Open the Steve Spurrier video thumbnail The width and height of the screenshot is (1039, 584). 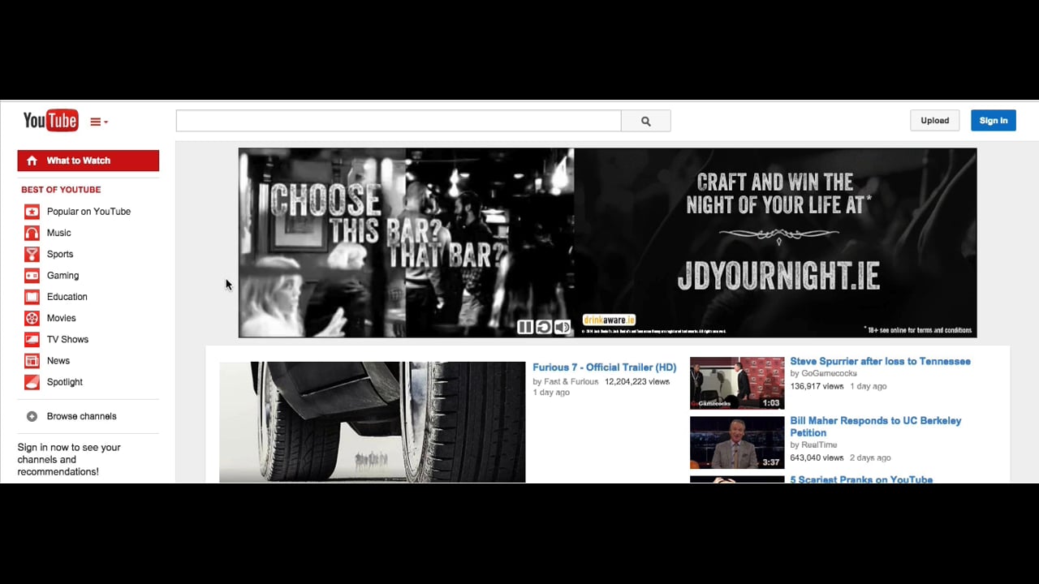pos(737,383)
